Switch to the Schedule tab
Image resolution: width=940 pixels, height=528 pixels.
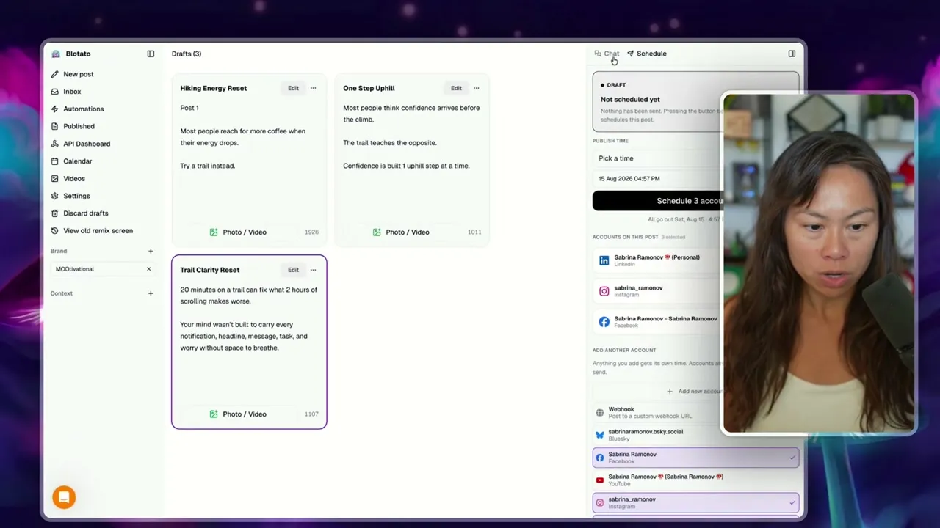tap(647, 54)
